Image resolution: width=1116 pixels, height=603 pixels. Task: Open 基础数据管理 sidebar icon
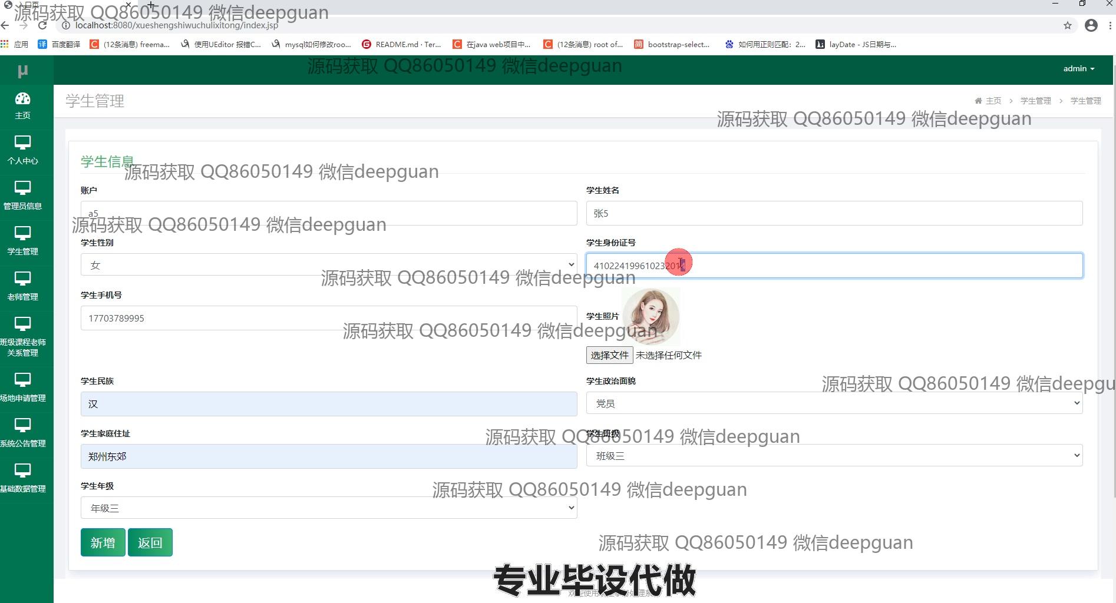pyautogui.click(x=22, y=471)
